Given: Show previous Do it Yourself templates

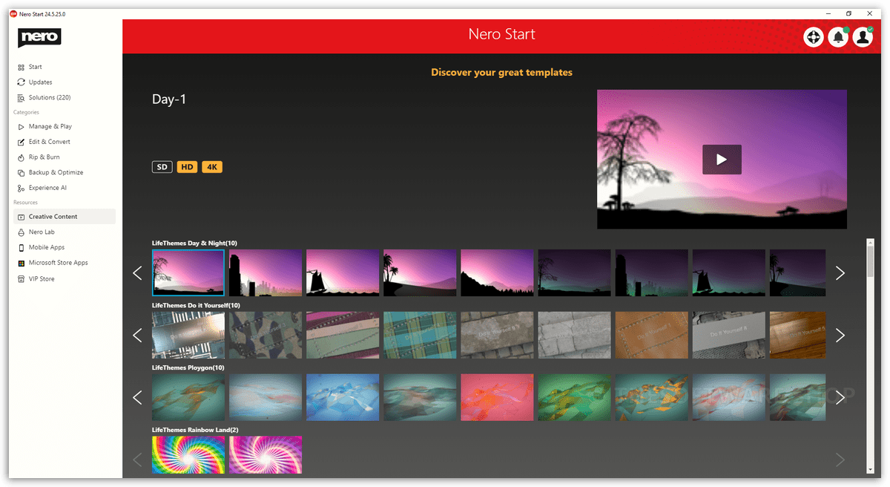Looking at the screenshot, I should tap(137, 336).
